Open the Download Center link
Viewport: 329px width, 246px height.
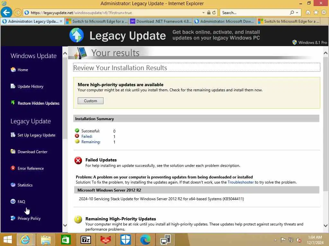click(x=32, y=152)
